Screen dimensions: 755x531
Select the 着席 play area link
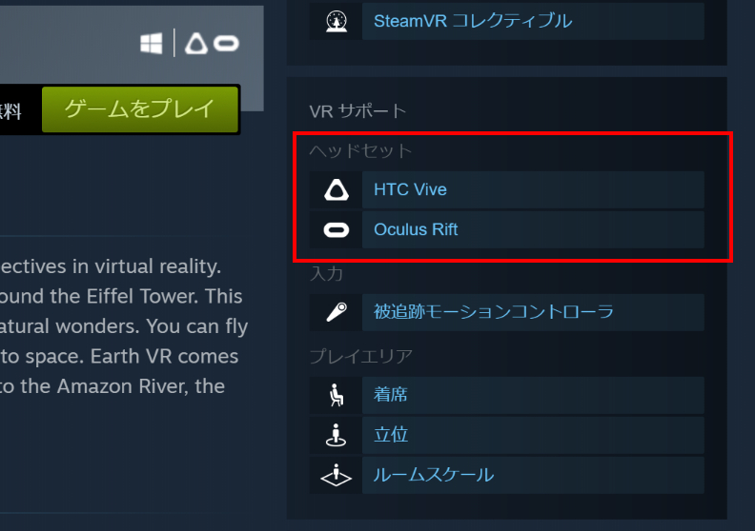point(533,395)
